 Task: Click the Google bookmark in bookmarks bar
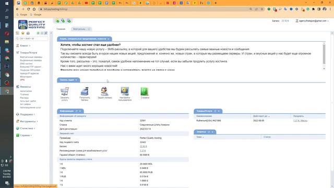(x=22, y=15)
